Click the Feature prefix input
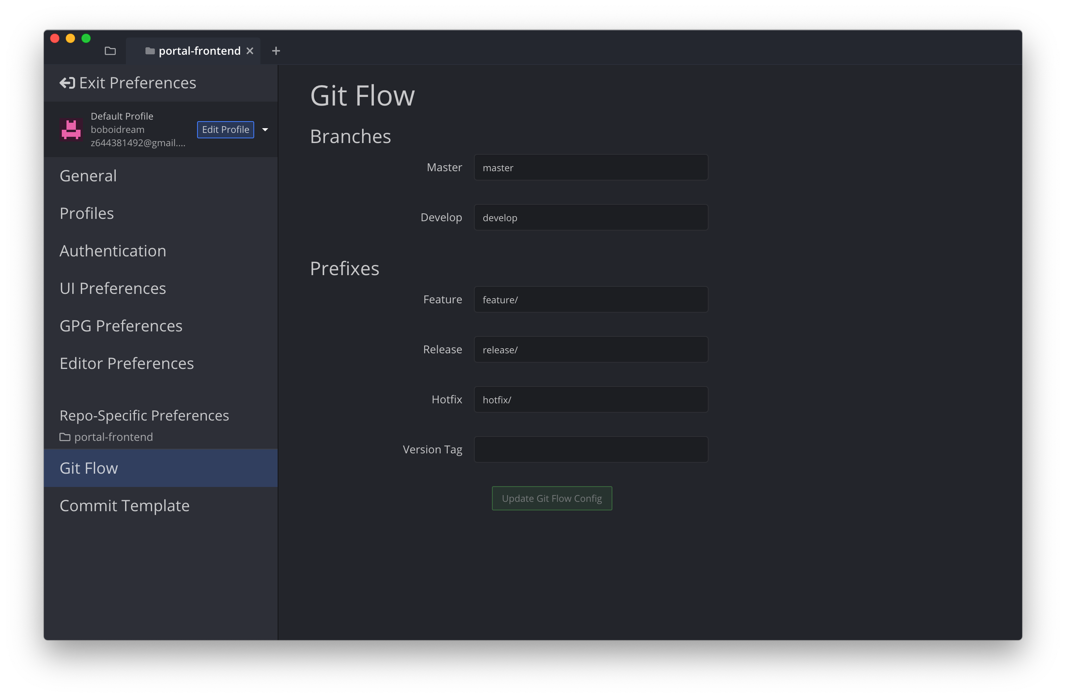The height and width of the screenshot is (698, 1066). pyautogui.click(x=590, y=299)
